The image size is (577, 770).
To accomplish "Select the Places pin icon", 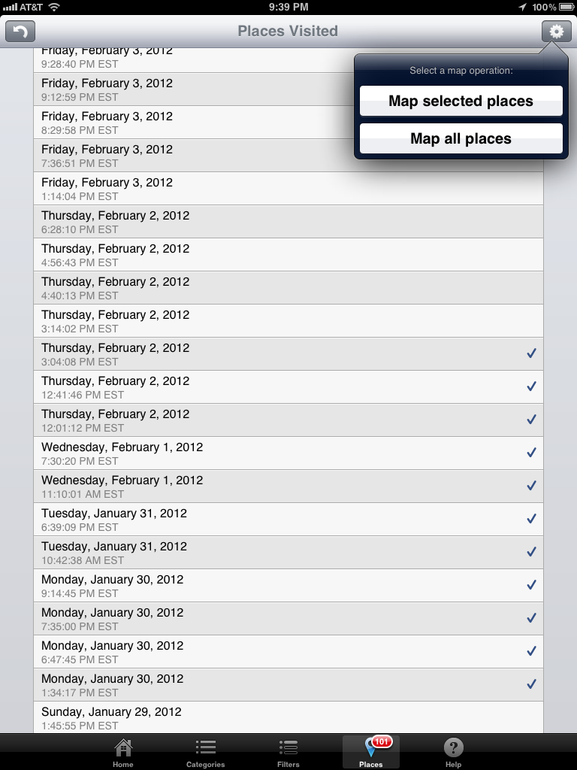I will [370, 748].
